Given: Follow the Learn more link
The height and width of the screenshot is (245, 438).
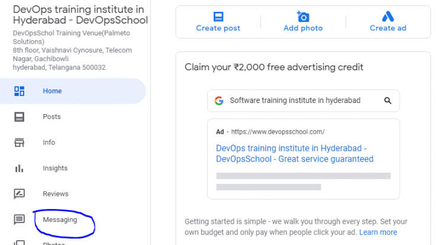Looking at the screenshot, I should point(378,232).
